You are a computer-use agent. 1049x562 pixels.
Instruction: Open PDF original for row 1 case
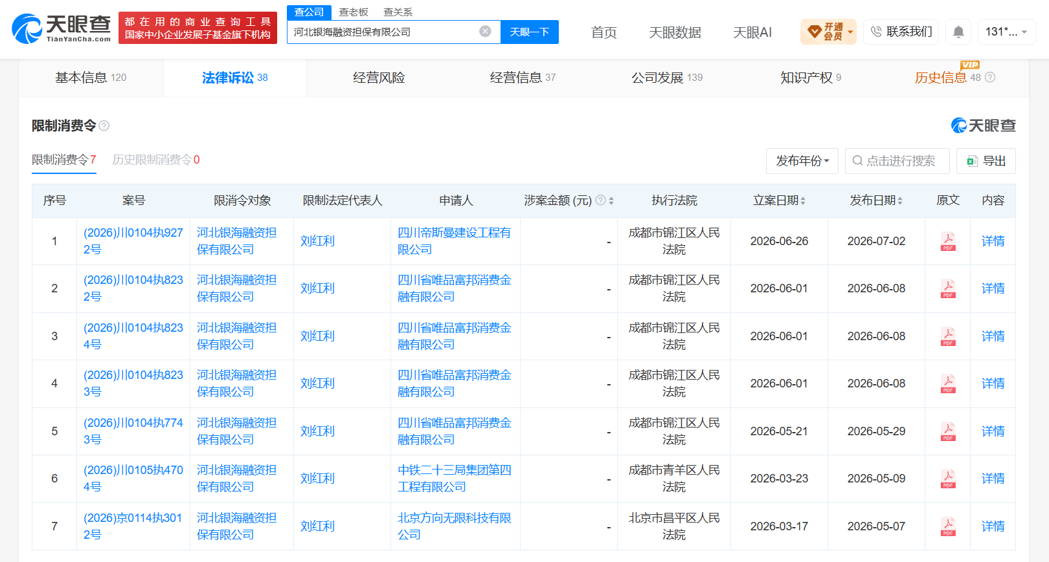[948, 241]
